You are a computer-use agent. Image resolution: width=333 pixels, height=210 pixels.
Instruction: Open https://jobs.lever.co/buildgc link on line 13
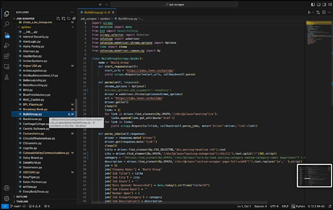[150, 70]
